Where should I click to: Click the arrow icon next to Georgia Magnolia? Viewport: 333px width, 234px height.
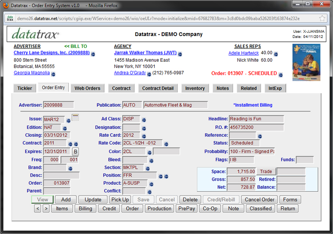click(x=53, y=74)
